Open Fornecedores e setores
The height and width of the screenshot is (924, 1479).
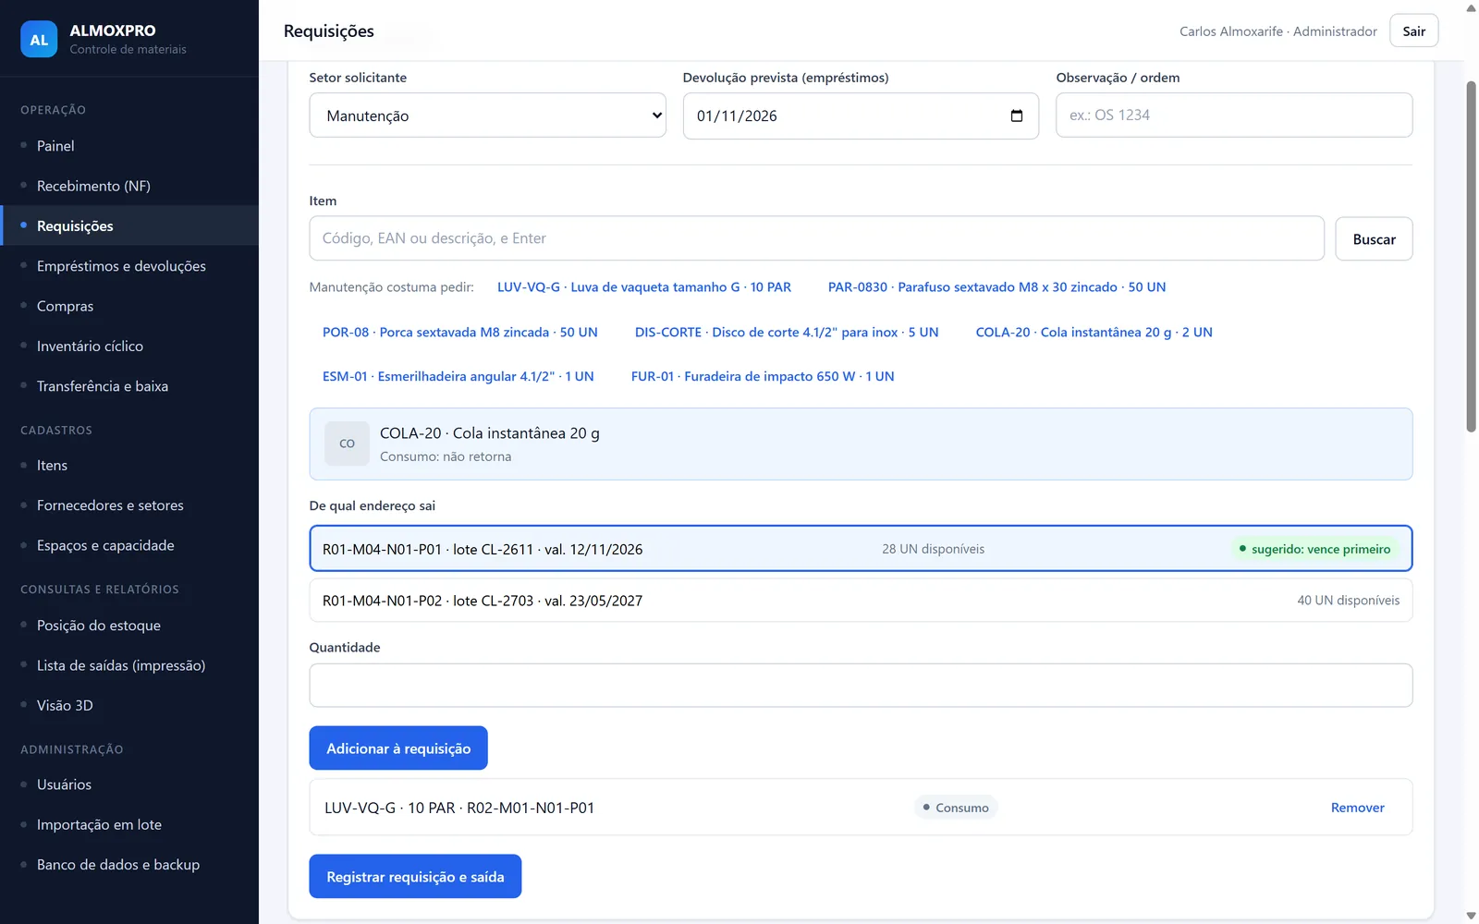click(x=129, y=505)
